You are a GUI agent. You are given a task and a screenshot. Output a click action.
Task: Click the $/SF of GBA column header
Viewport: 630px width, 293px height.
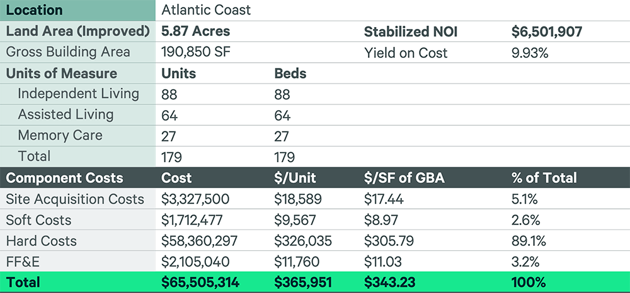(x=404, y=178)
